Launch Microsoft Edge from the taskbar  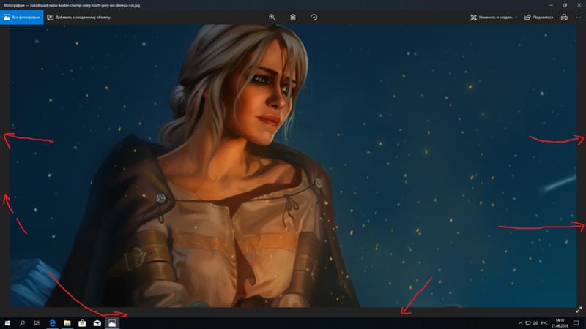(52, 323)
